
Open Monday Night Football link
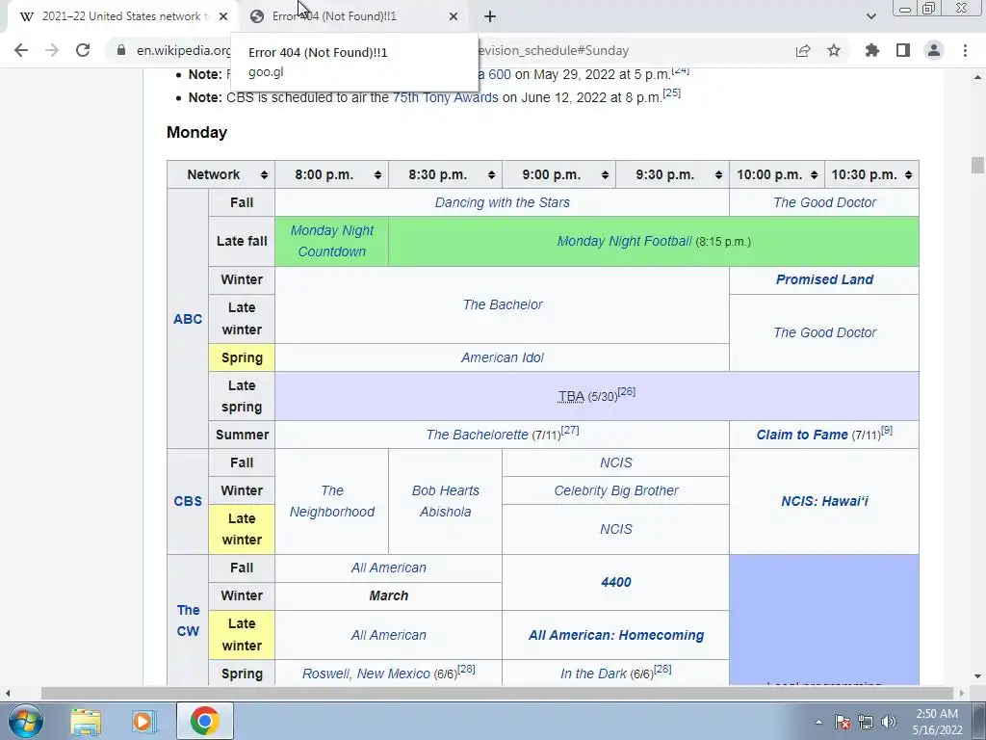tap(624, 241)
